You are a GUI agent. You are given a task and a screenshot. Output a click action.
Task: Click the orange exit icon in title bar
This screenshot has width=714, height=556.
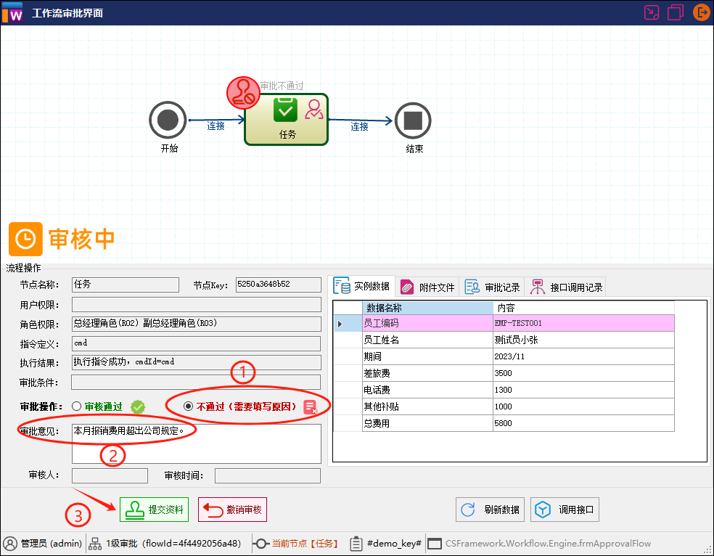701,12
